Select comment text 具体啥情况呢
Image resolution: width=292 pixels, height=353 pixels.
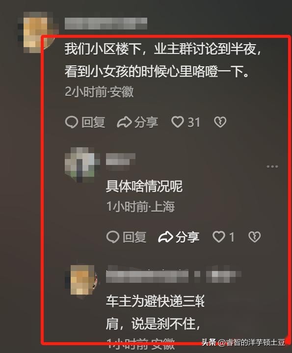(x=144, y=186)
